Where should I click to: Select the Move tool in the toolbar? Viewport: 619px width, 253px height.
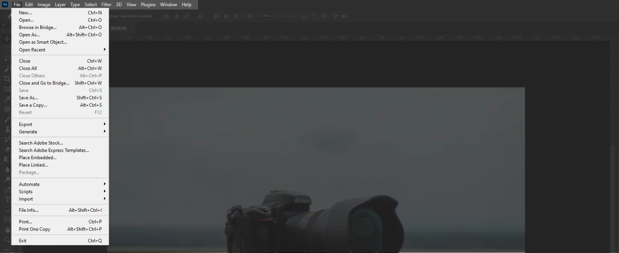7,39
